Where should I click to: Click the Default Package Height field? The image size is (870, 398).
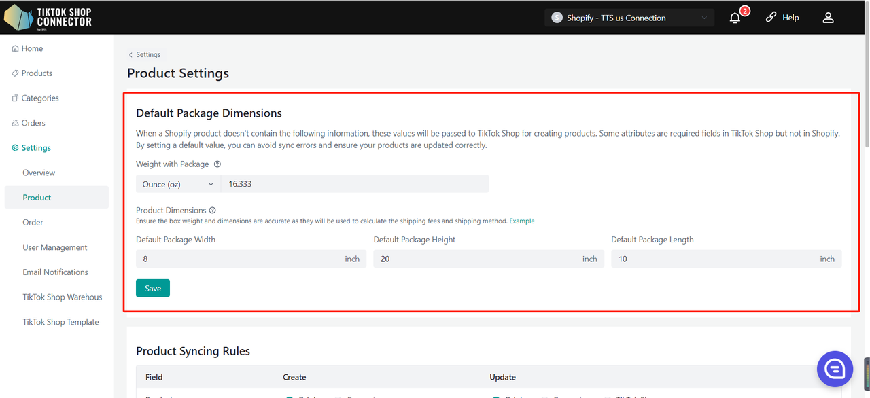tap(476, 259)
